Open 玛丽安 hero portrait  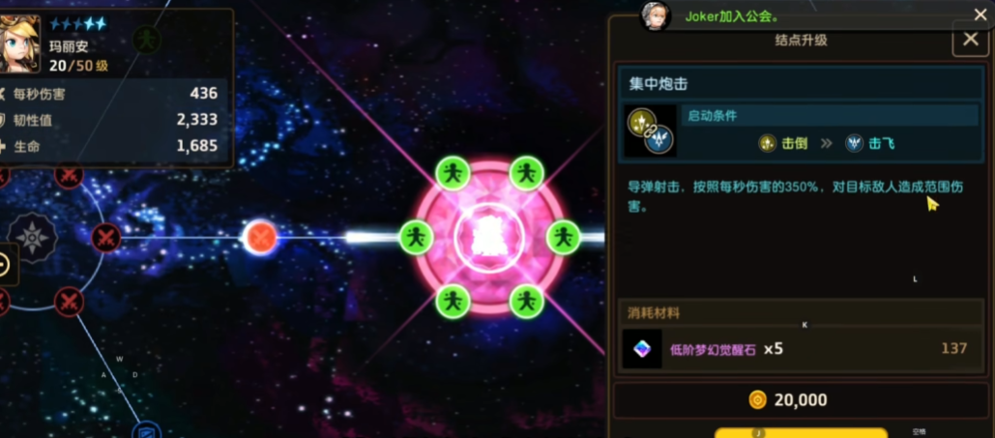click(19, 43)
